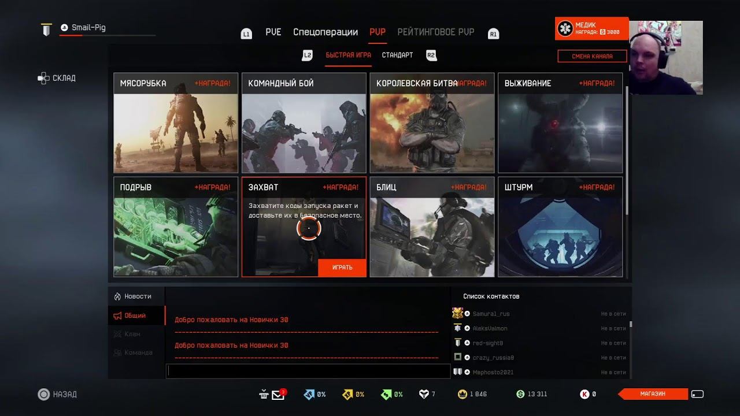Click the R2 trigger icon
Screen dimensions: 740x416
click(431, 55)
